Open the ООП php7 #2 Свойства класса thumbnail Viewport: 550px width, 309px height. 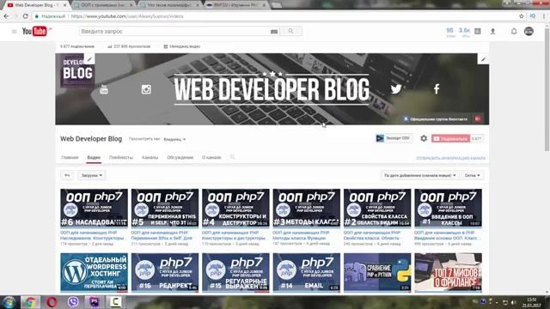pos(377,208)
